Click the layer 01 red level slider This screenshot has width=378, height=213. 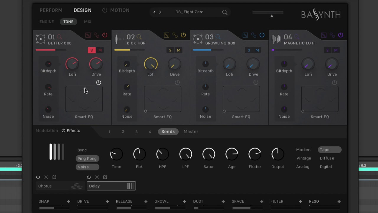50,50
